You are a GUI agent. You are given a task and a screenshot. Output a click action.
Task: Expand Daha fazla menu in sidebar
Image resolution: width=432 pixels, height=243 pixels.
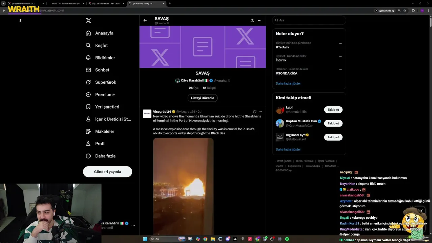(101, 156)
